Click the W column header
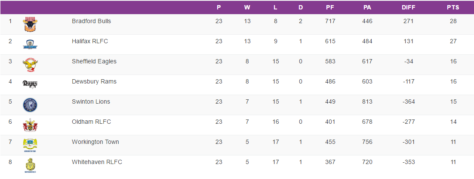 point(247,7)
